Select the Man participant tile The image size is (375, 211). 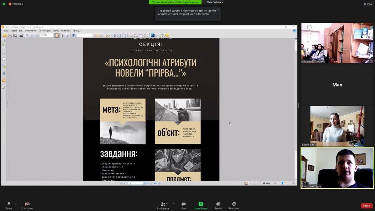tap(337, 85)
